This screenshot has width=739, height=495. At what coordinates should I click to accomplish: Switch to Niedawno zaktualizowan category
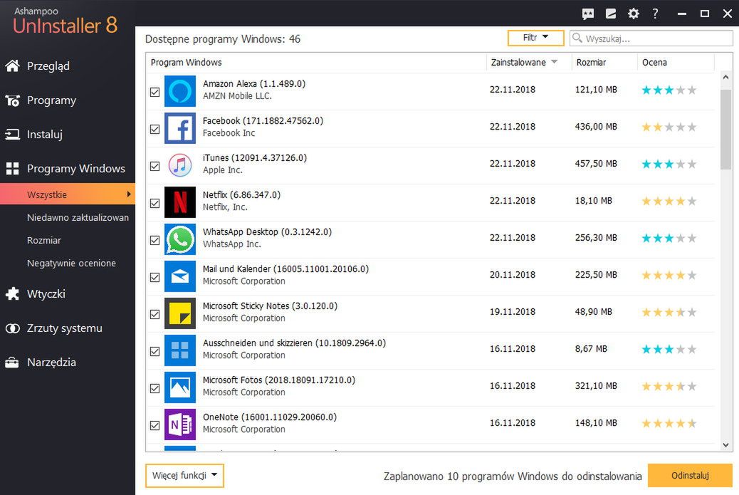[x=78, y=217]
